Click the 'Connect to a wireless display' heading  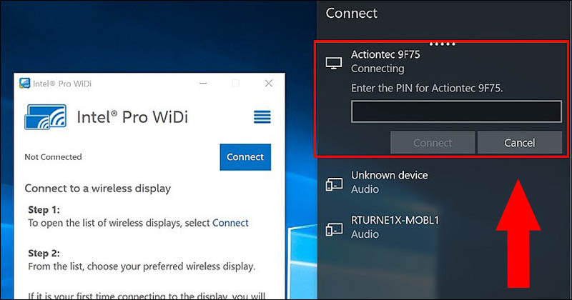pos(98,189)
